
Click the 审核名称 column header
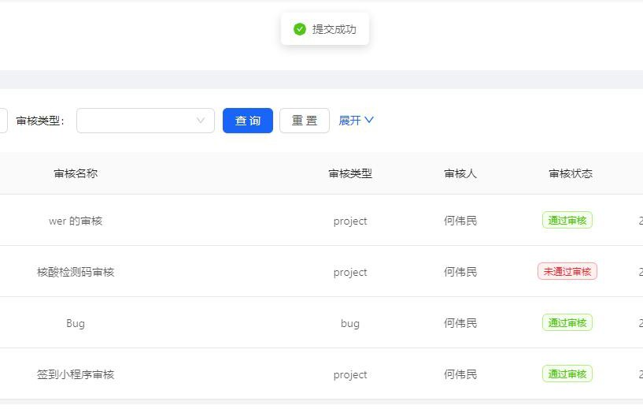[x=76, y=173]
